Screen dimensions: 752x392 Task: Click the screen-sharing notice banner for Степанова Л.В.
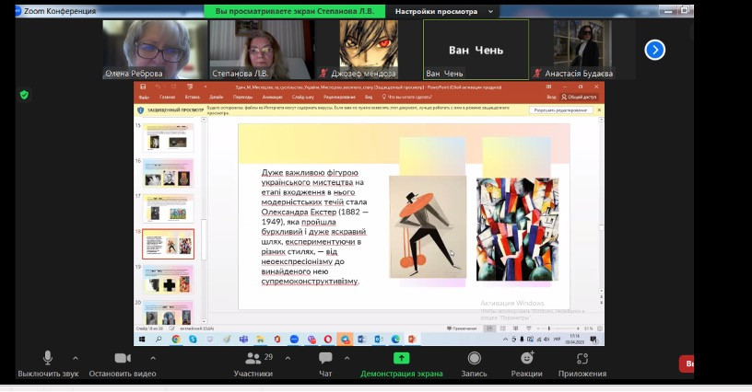click(295, 12)
